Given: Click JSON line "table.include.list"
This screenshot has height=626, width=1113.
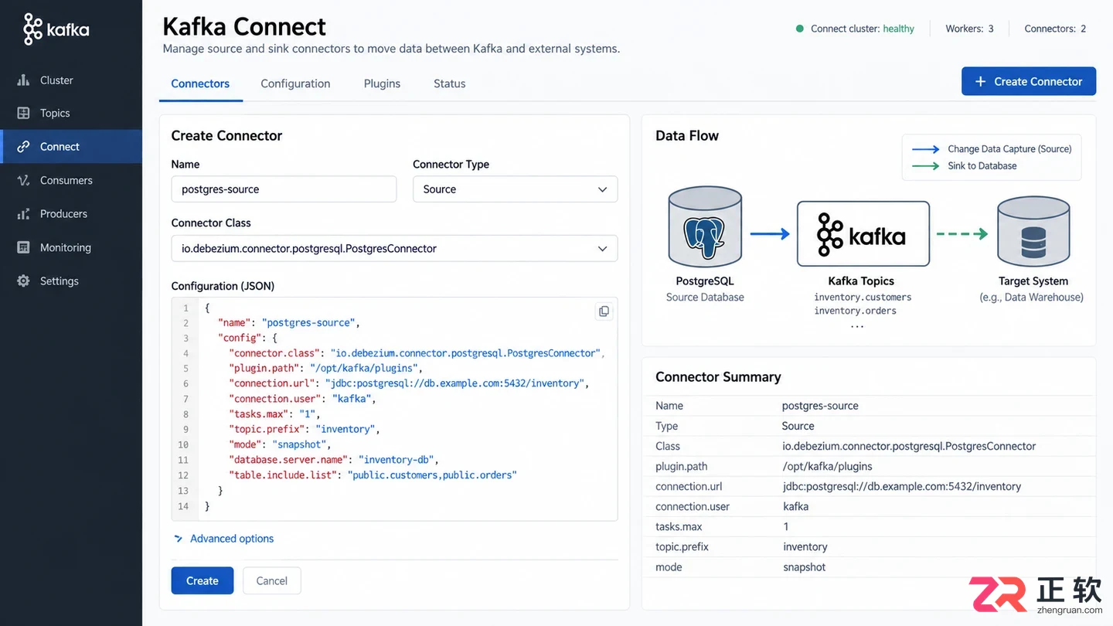Looking at the screenshot, I should (x=373, y=475).
